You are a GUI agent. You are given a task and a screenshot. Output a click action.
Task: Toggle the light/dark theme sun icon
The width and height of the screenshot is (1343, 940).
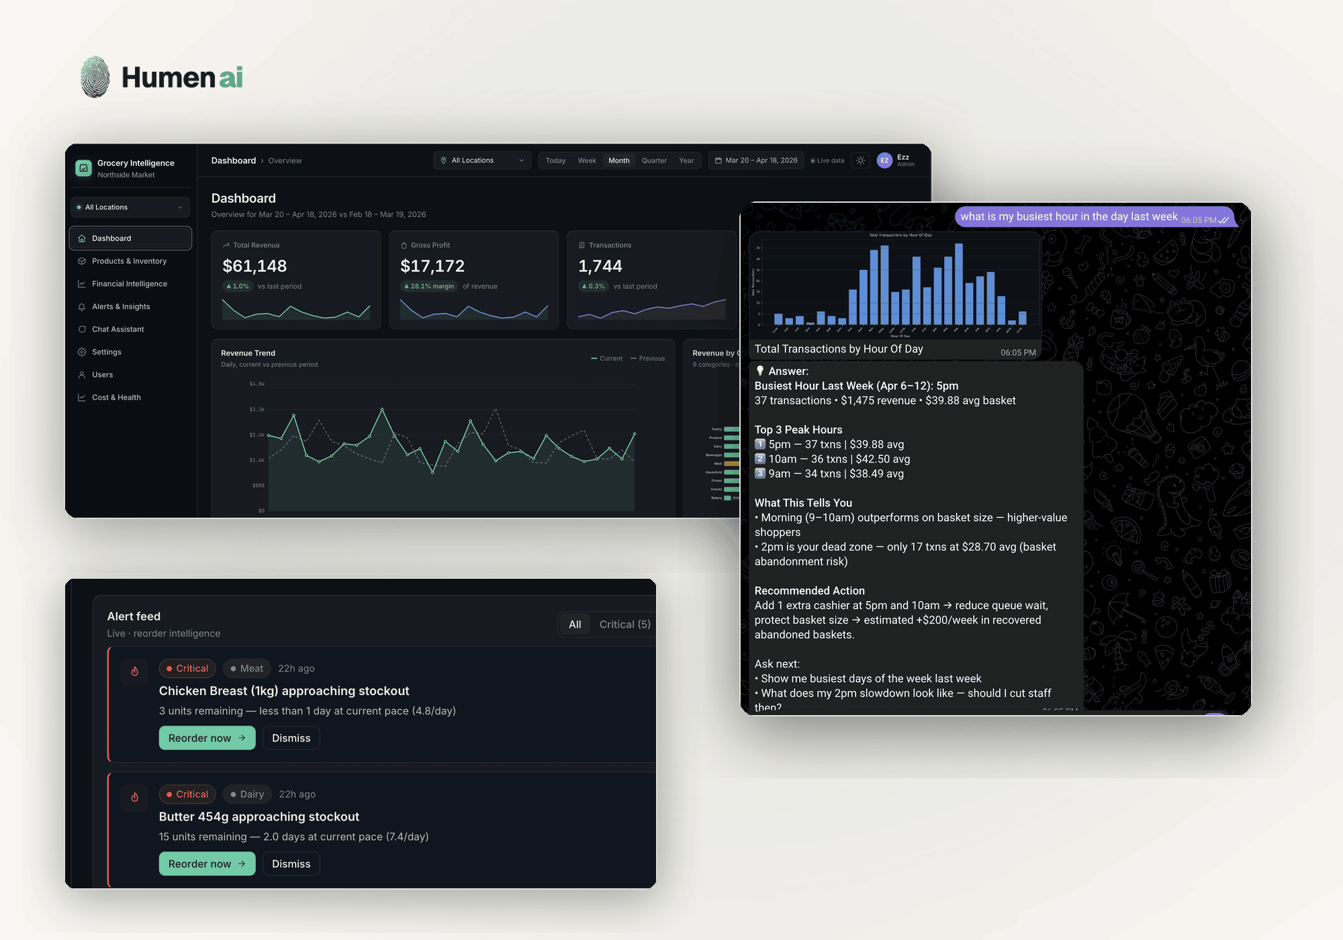point(860,160)
